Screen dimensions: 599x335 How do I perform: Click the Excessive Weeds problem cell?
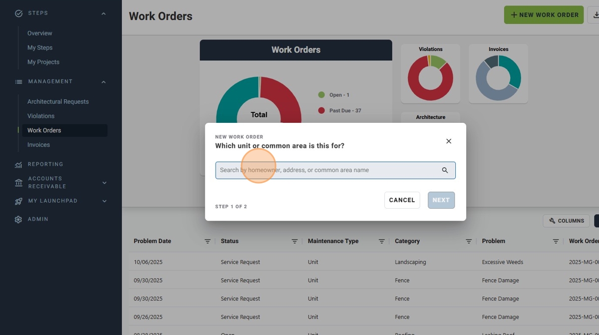click(x=503, y=262)
